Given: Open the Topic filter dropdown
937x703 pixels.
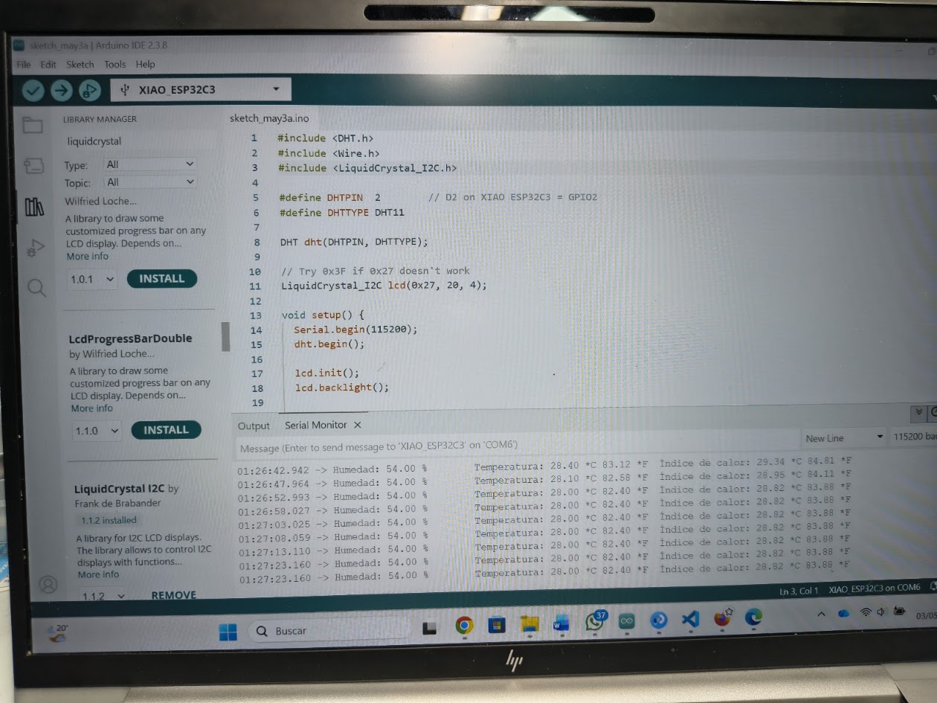Looking at the screenshot, I should tap(151, 182).
